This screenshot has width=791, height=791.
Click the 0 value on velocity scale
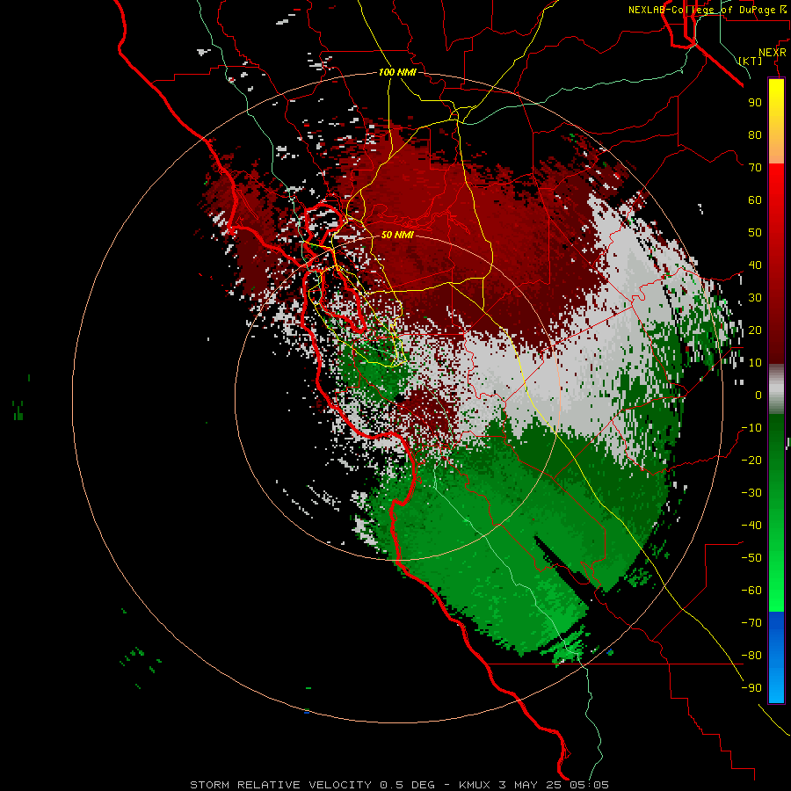click(x=758, y=395)
